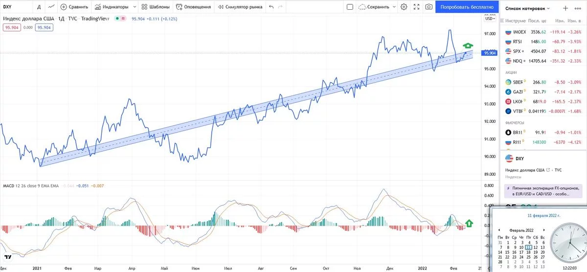Click the blue 95.904 price box
The image size is (587, 272).
click(x=44, y=27)
